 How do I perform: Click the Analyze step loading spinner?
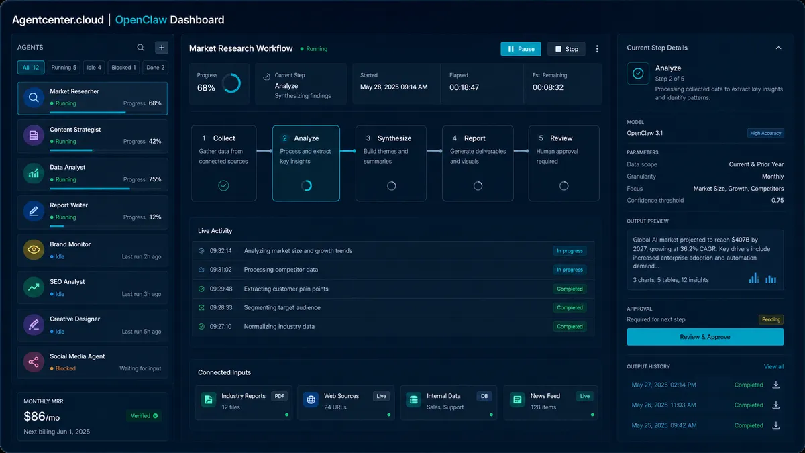306,186
